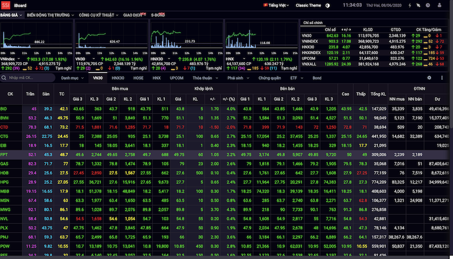Expand the BẢNG GIÁ menu
The width and height of the screenshot is (453, 259).
[11, 15]
